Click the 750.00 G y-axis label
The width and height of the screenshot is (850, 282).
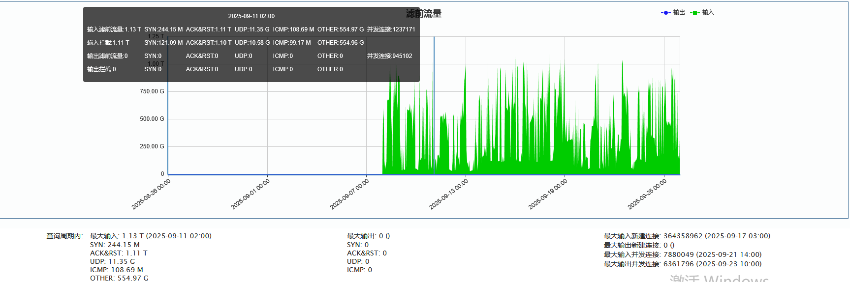(x=152, y=91)
